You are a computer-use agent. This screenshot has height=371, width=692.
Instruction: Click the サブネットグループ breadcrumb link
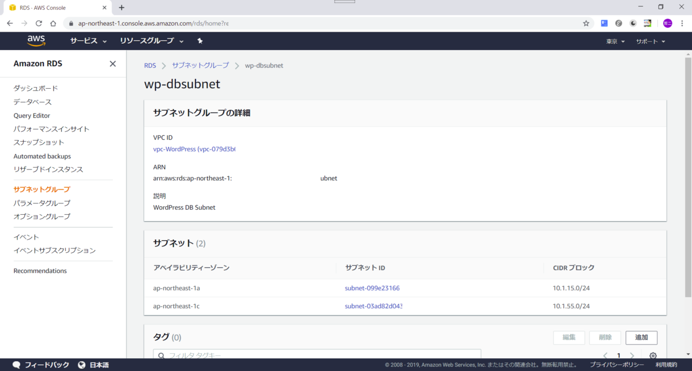[x=200, y=65]
